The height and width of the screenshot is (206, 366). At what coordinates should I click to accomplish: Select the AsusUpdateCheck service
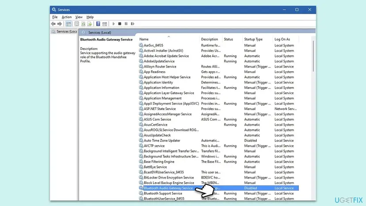218,135
